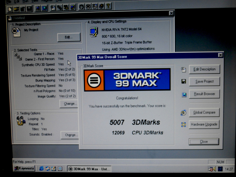
Task: Click the Testing Options icon
Action: [x=21, y=121]
